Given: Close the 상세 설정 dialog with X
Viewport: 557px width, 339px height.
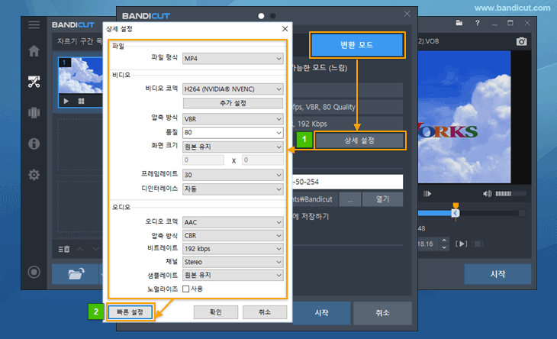Looking at the screenshot, I should tap(285, 29).
